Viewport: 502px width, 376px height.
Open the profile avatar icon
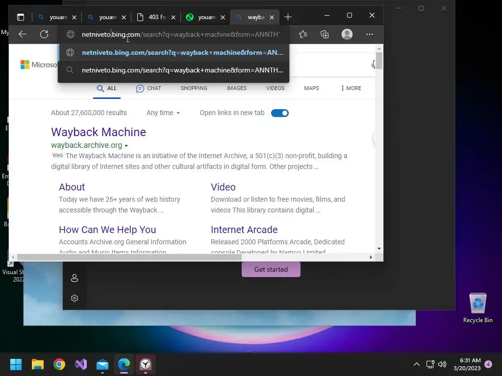pyautogui.click(x=347, y=34)
